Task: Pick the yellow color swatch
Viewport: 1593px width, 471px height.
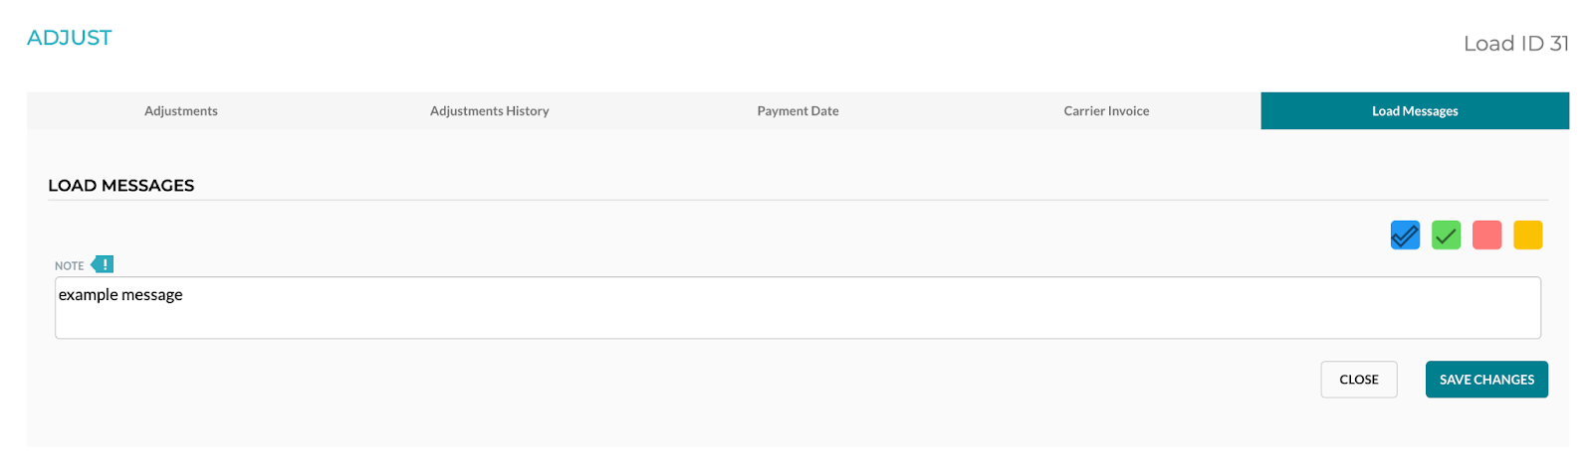Action: [x=1527, y=235]
